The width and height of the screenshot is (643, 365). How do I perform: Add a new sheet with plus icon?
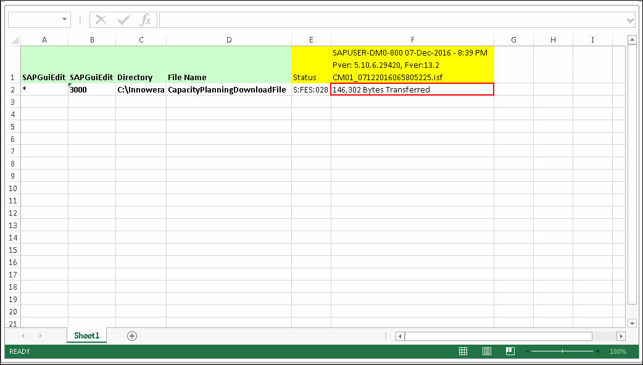coord(131,336)
